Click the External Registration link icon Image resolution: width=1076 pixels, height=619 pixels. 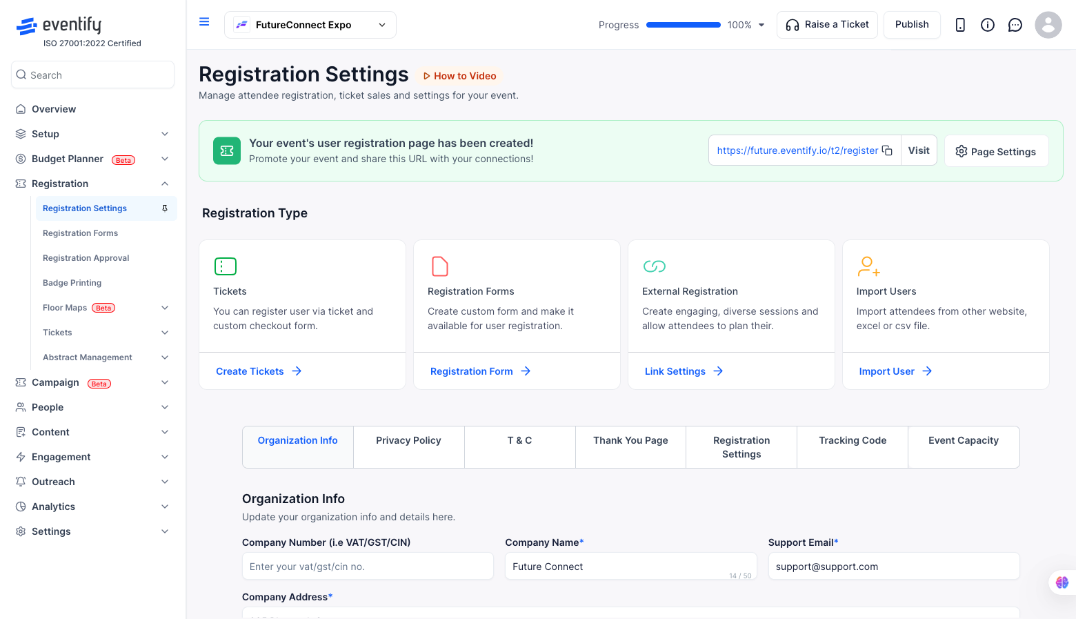[655, 266]
